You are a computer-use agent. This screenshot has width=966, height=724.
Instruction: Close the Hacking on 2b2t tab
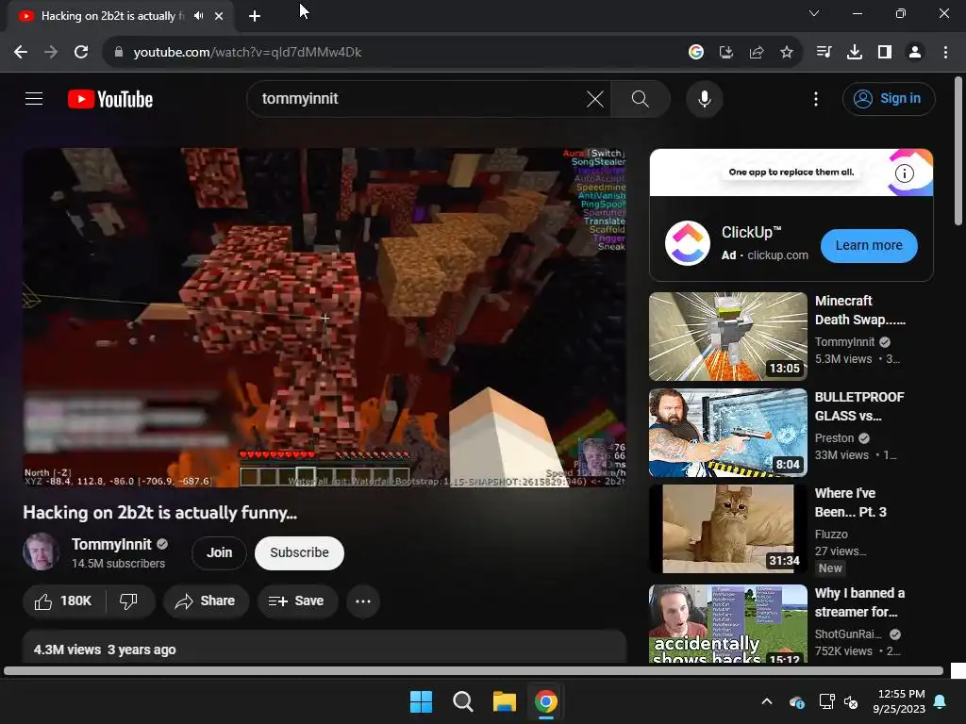coord(219,16)
